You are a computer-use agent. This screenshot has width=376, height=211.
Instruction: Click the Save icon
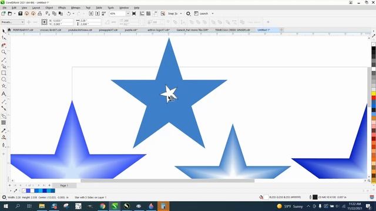click(20, 13)
